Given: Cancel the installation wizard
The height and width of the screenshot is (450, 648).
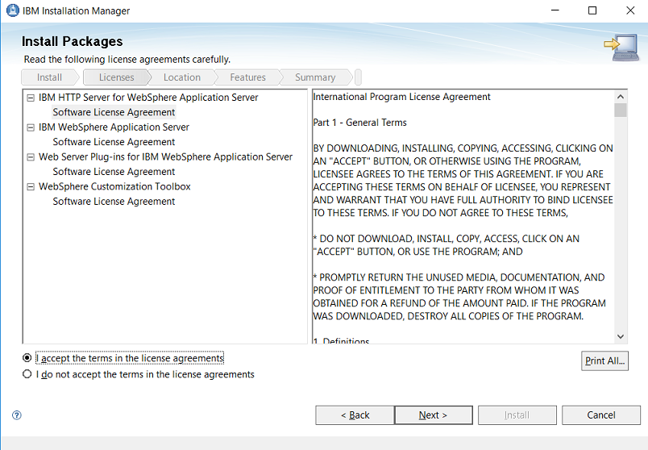Looking at the screenshot, I should coord(601,415).
